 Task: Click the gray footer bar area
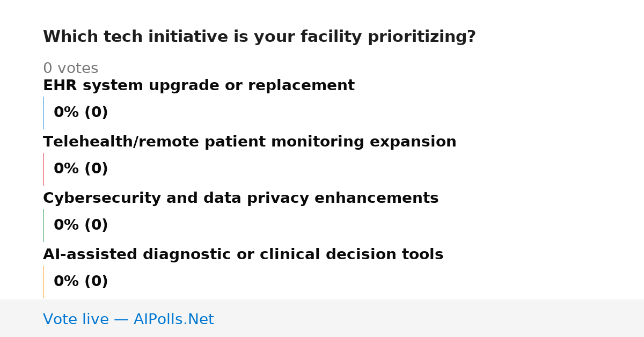[x=322, y=318]
